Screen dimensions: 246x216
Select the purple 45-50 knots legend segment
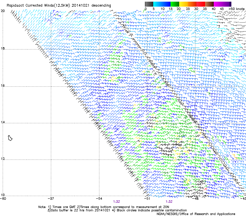(227, 4)
